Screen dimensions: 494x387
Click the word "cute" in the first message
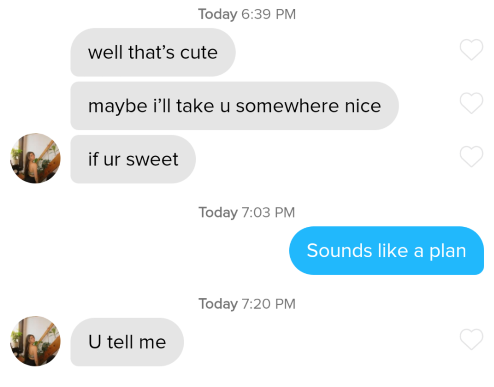199,53
